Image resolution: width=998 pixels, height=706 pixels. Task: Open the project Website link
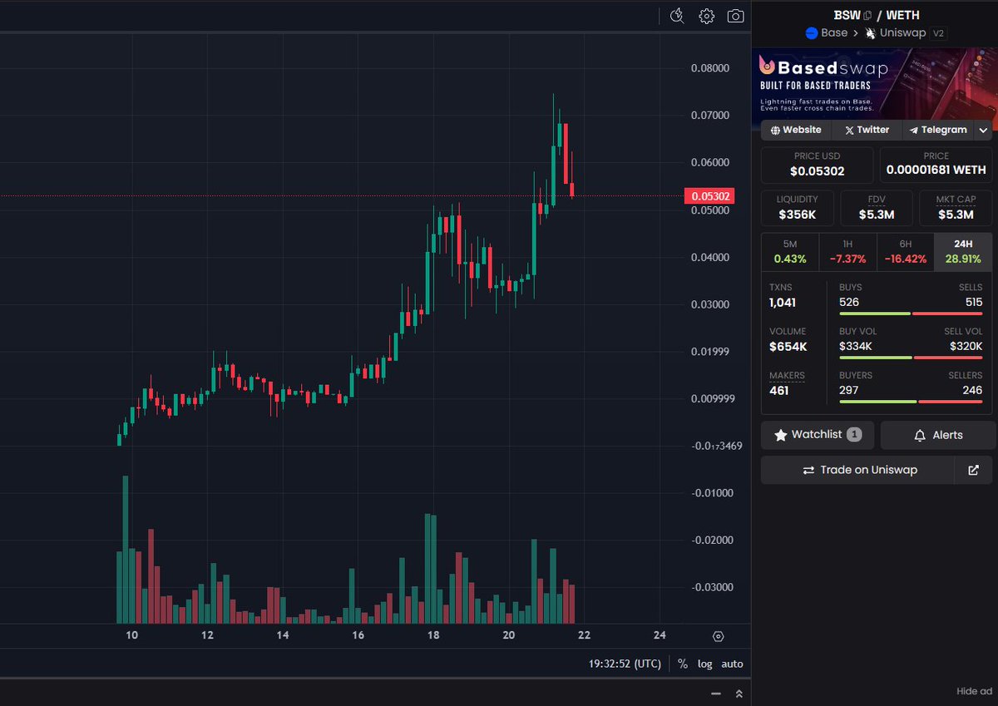click(796, 130)
